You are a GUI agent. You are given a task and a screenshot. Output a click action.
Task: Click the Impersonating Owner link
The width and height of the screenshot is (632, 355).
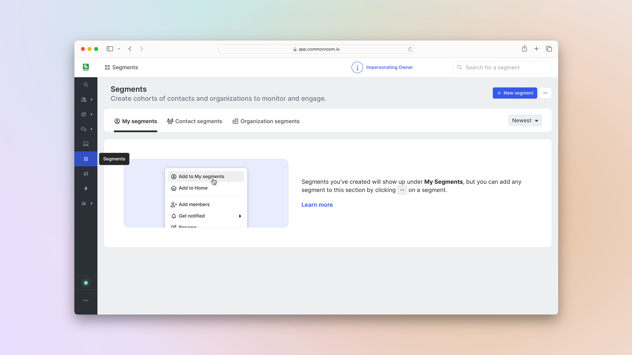click(x=389, y=67)
